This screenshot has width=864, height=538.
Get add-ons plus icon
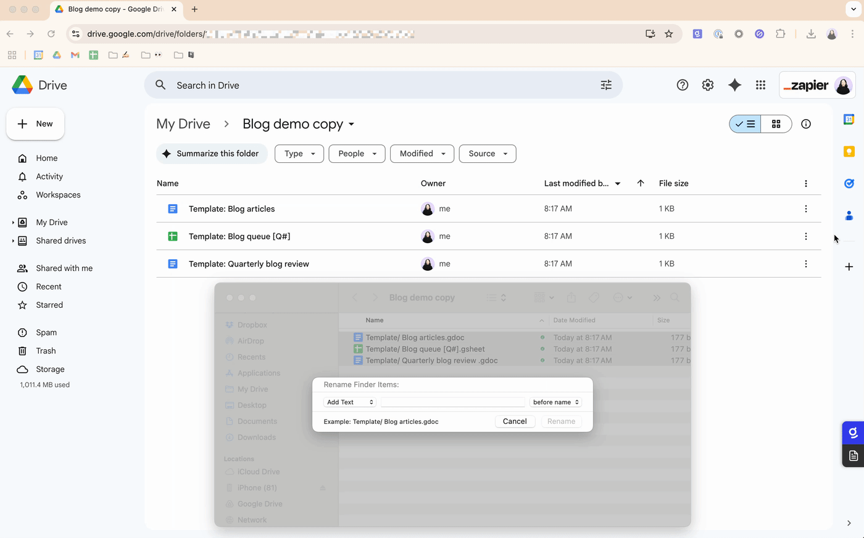pos(849,267)
